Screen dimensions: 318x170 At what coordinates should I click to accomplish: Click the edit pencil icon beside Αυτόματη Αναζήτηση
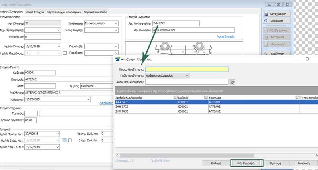point(233,82)
